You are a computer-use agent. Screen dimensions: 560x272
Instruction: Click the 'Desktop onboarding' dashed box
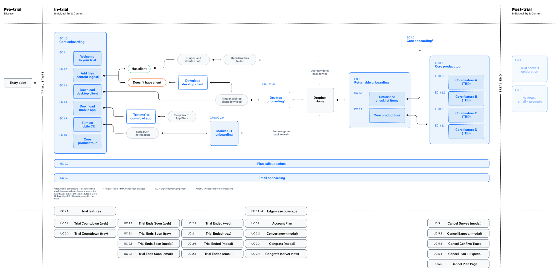tap(276, 100)
